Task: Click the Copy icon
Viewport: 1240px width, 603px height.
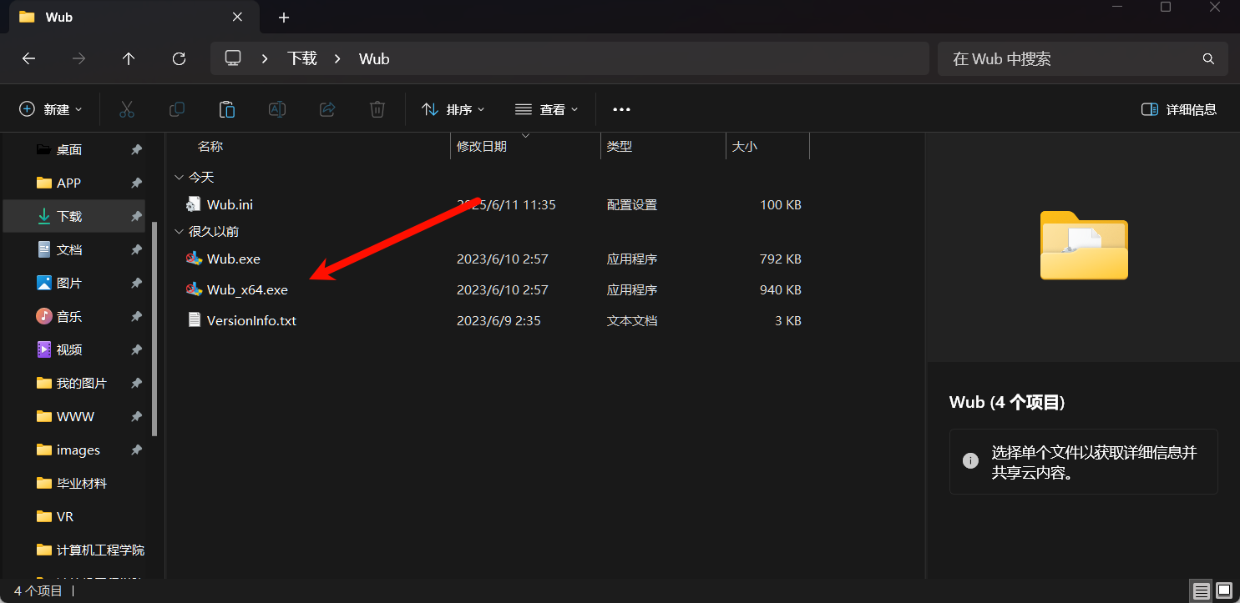Action: 176,109
